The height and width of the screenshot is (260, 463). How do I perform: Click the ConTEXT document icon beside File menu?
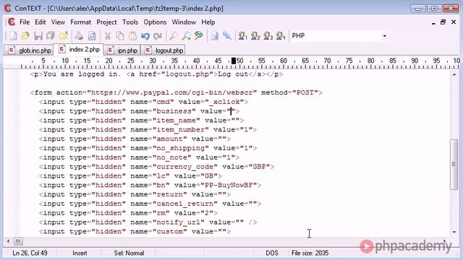point(12,22)
